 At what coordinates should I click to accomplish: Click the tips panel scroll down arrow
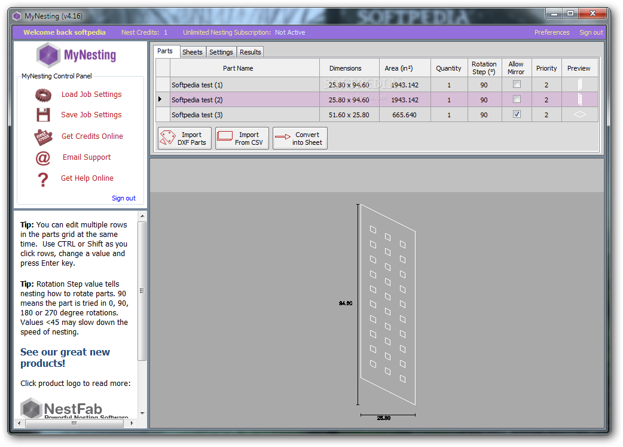click(x=142, y=413)
